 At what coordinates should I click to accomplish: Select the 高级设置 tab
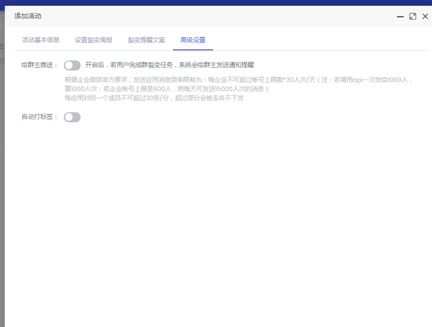[193, 40]
